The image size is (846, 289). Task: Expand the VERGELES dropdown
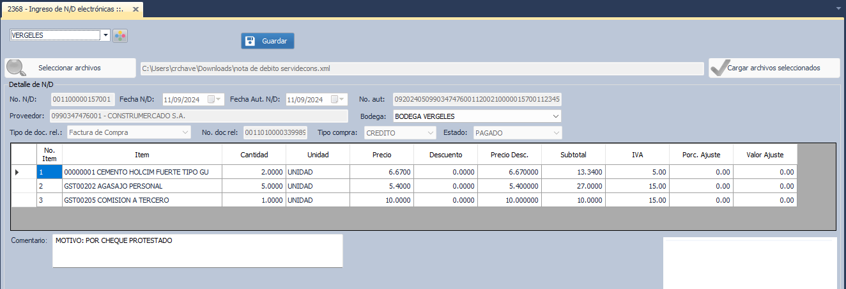pos(105,36)
